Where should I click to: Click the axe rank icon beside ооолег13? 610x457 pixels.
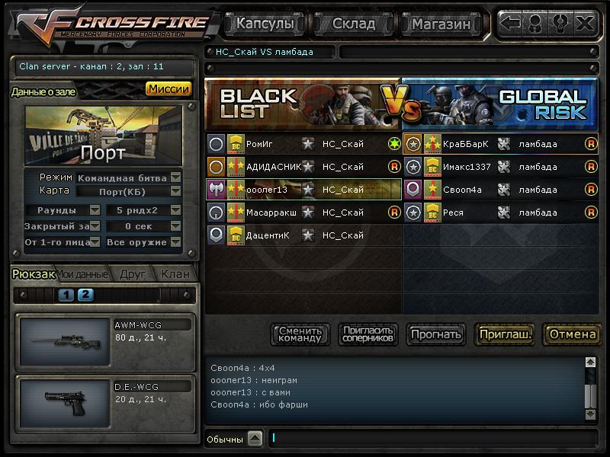[217, 190]
